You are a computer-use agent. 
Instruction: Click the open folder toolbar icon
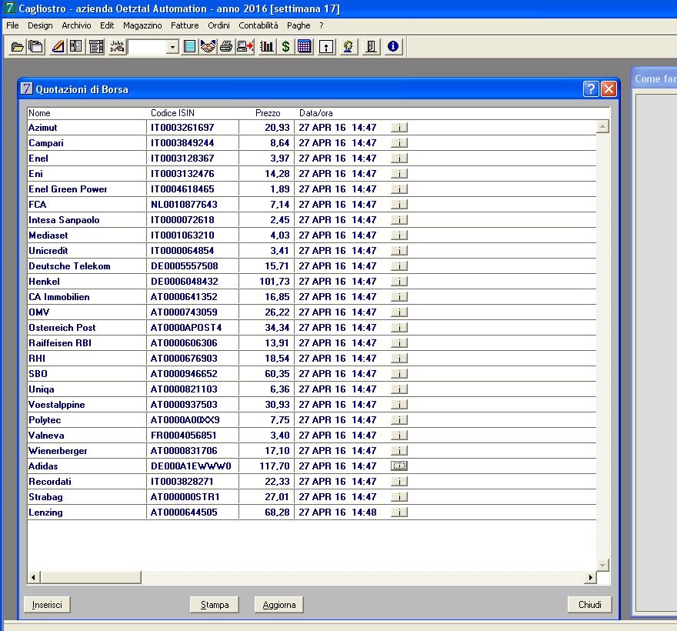17,46
